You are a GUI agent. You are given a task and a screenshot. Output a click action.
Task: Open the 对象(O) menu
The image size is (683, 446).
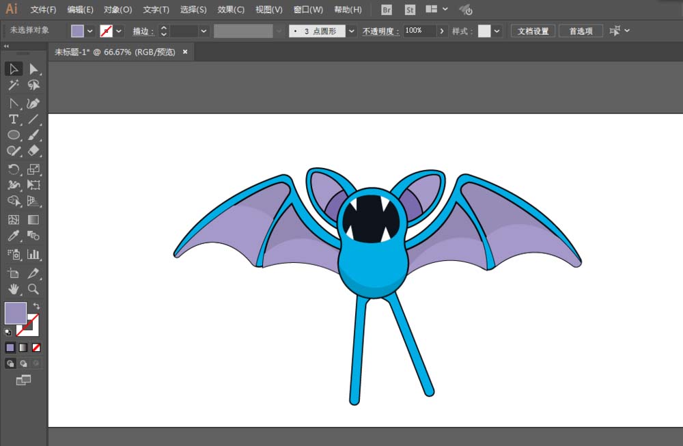(117, 10)
